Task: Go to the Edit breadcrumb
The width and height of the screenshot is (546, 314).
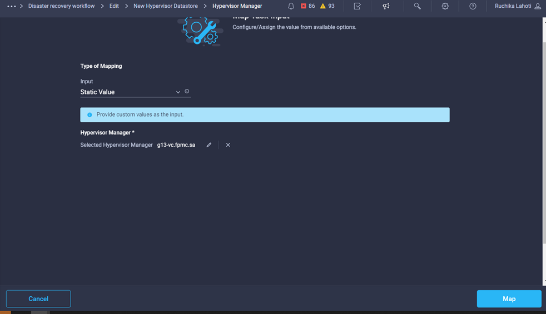Action: [x=114, y=6]
